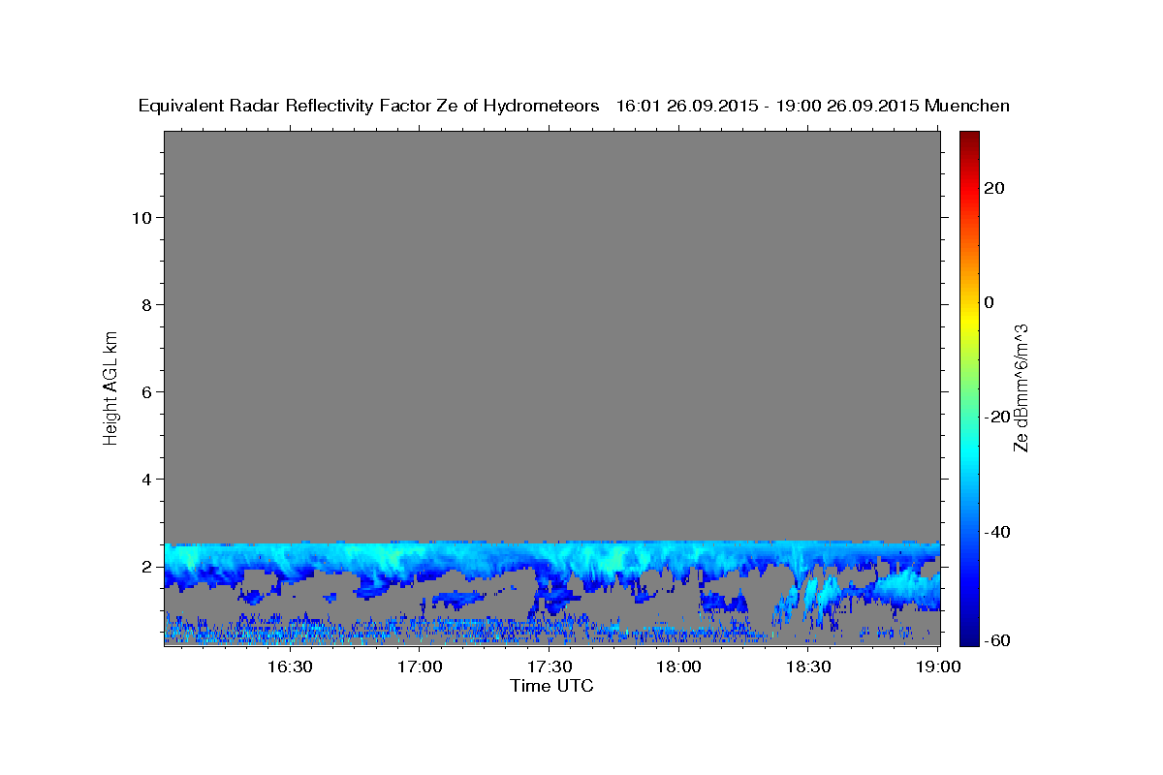Click the colorbar label 0
Screen dimensions: 1163x775
pos(990,302)
